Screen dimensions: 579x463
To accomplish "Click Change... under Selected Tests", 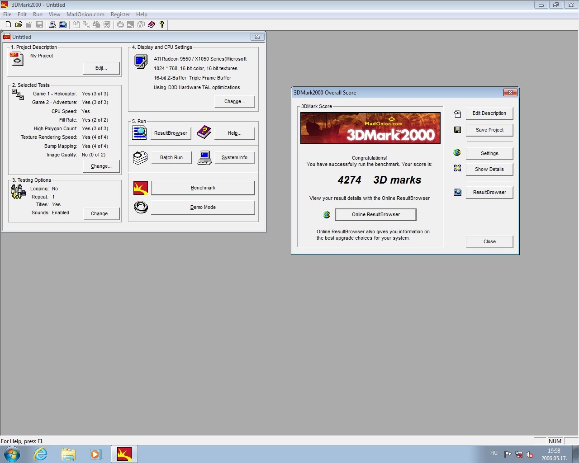I will [101, 166].
